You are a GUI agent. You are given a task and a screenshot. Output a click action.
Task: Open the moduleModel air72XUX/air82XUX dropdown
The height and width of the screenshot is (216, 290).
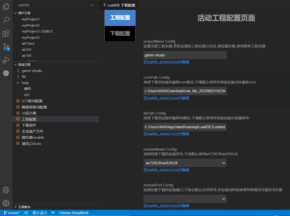click(x=185, y=163)
